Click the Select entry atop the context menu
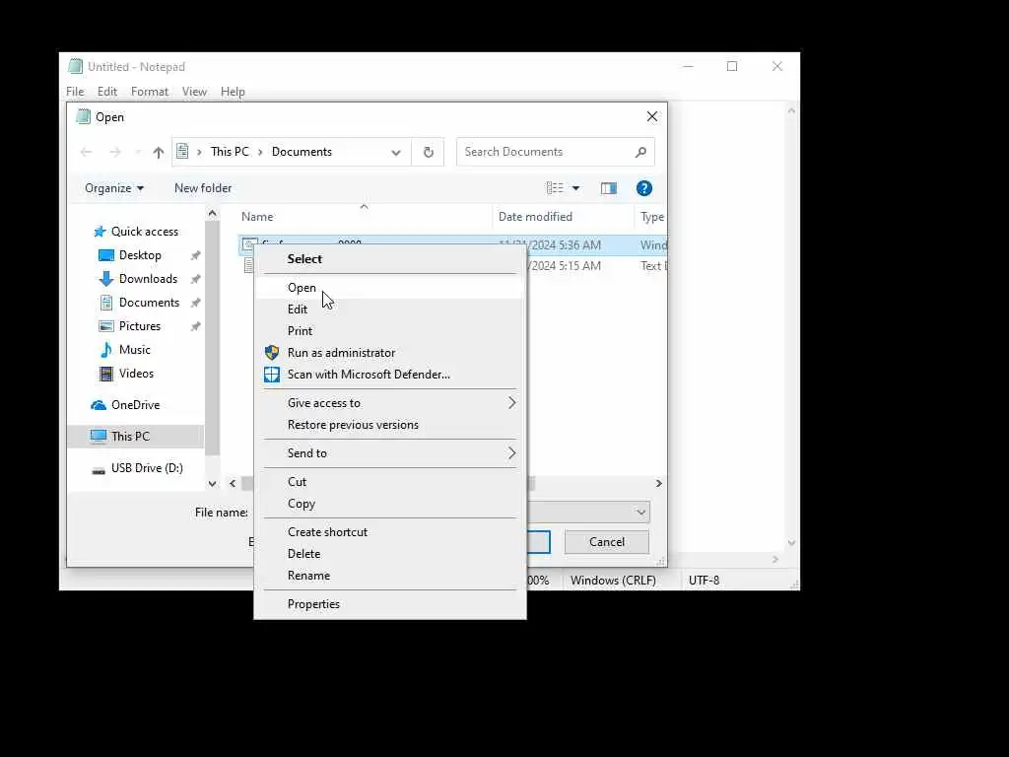The image size is (1009, 757). 390,259
